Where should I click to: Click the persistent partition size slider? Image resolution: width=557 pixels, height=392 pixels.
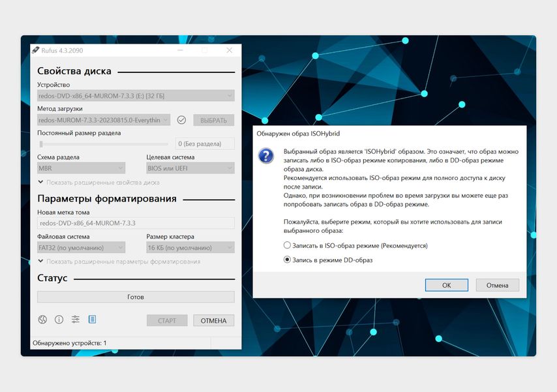(103, 144)
